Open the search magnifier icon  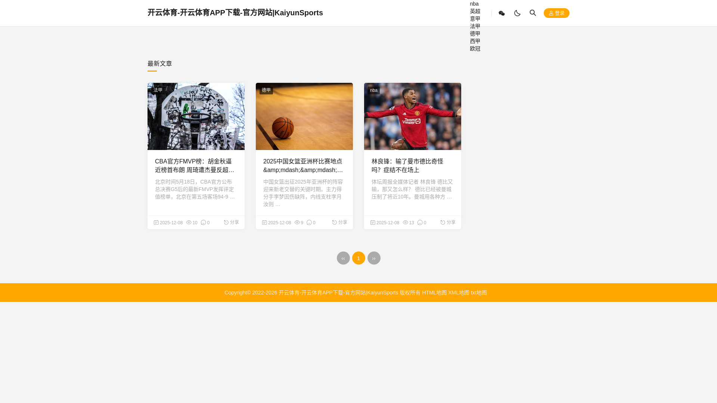coord(533,13)
